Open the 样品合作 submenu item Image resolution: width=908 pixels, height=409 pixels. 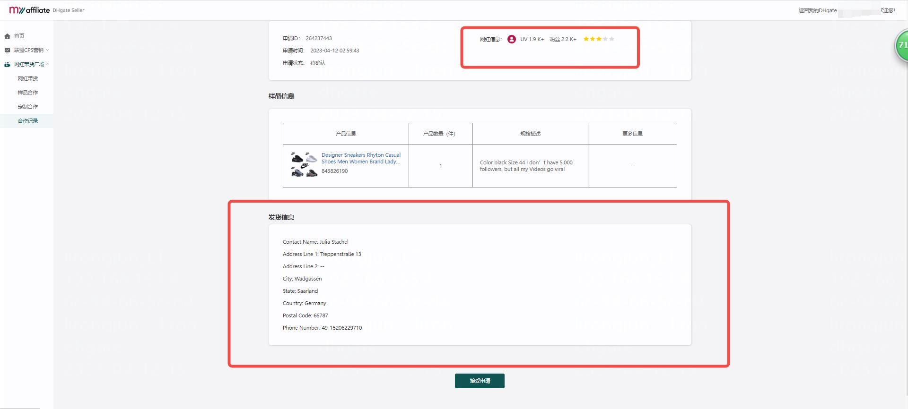click(x=28, y=93)
